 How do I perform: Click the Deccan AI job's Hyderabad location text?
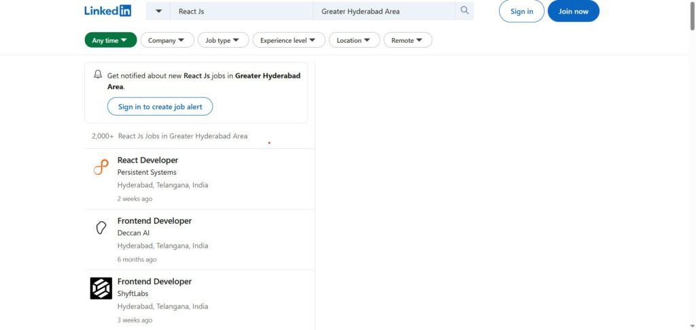coord(163,246)
